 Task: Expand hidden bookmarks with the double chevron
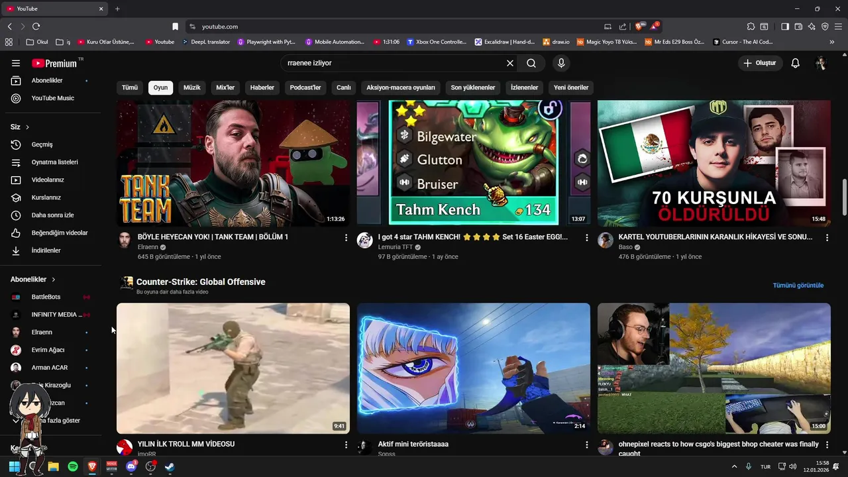832,42
